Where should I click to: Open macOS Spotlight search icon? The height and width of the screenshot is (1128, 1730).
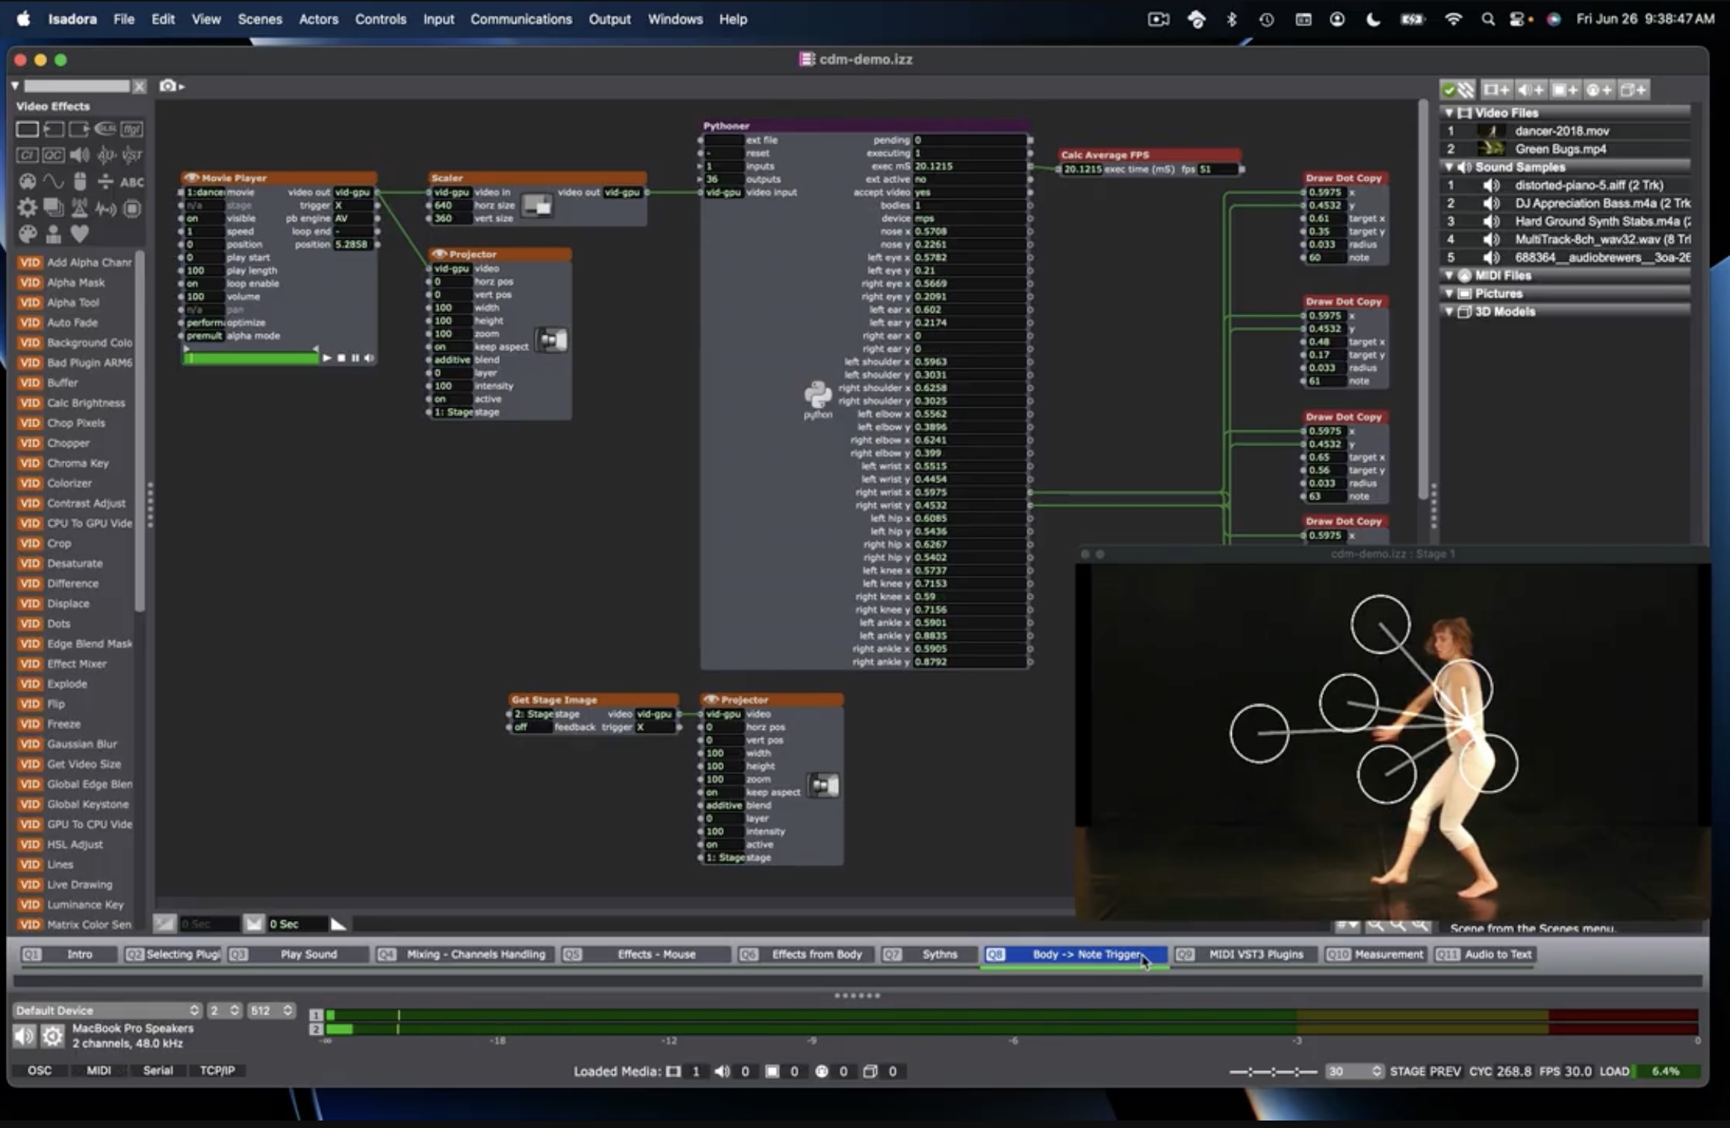tap(1487, 19)
